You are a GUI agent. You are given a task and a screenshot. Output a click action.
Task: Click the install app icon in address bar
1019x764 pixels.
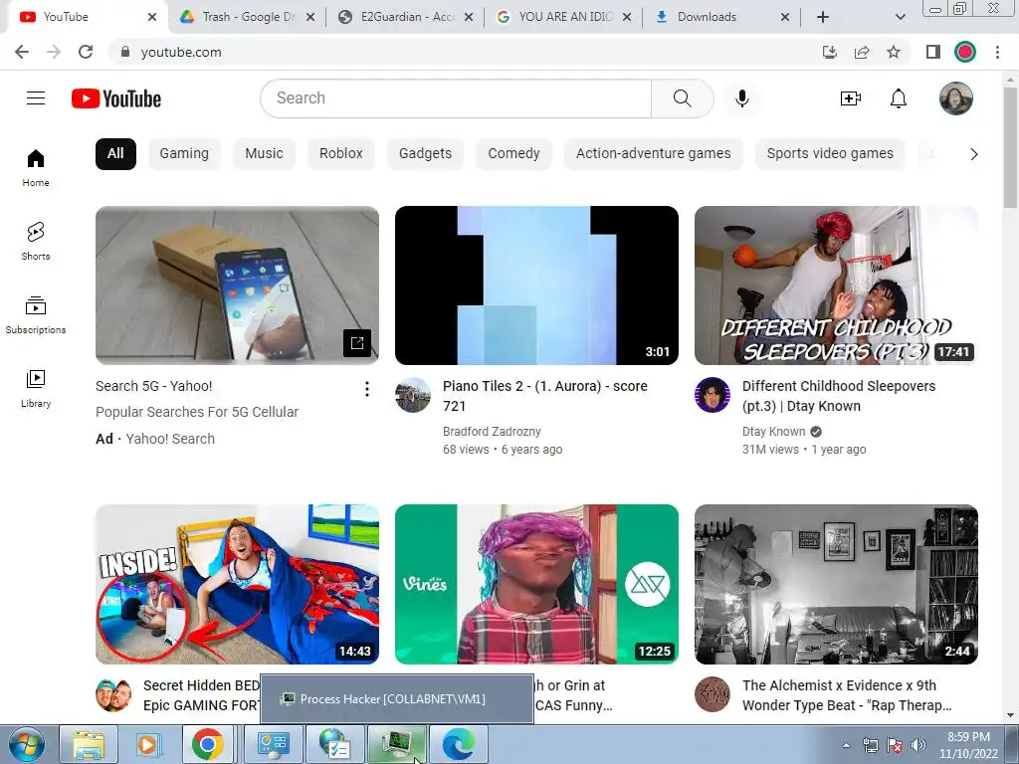point(830,52)
